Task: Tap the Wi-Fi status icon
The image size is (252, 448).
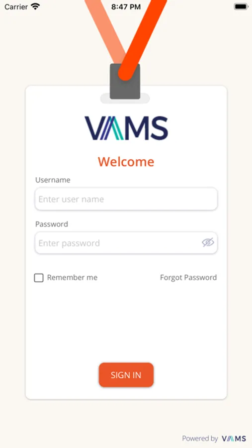Action: [35, 6]
